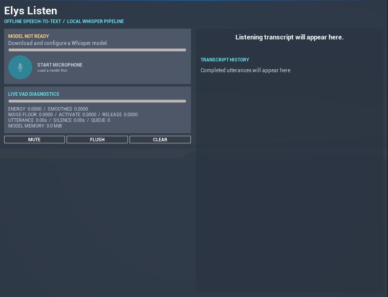Click the LIVE VAD DIAGNOSTICS heading
The image size is (388, 297).
[34, 94]
